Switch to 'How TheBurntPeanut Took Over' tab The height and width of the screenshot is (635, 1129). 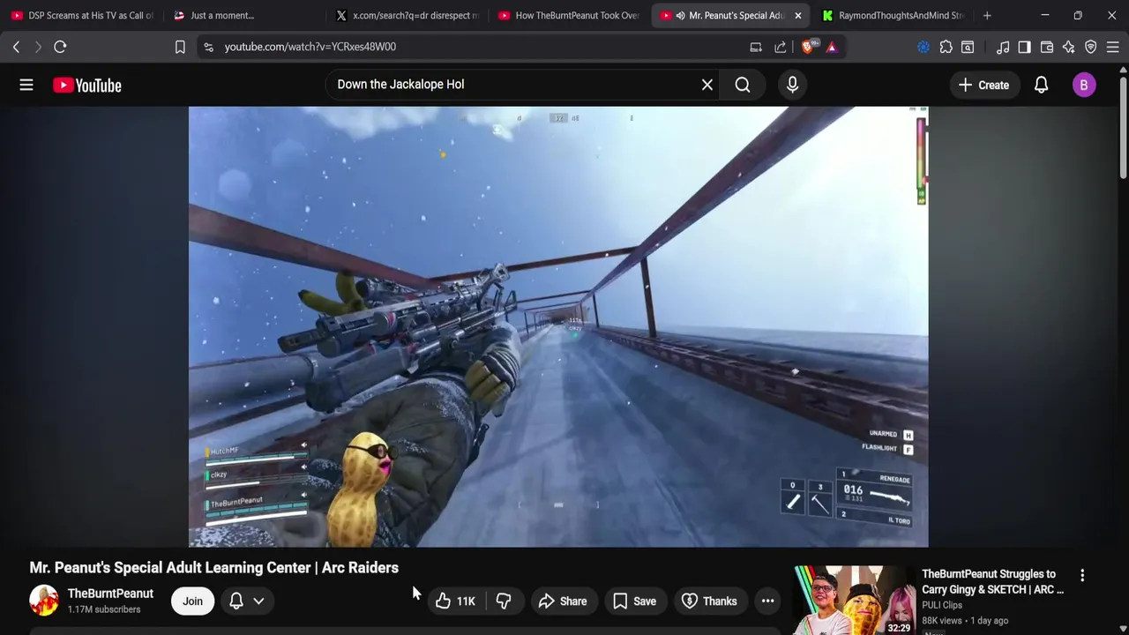[x=569, y=15]
